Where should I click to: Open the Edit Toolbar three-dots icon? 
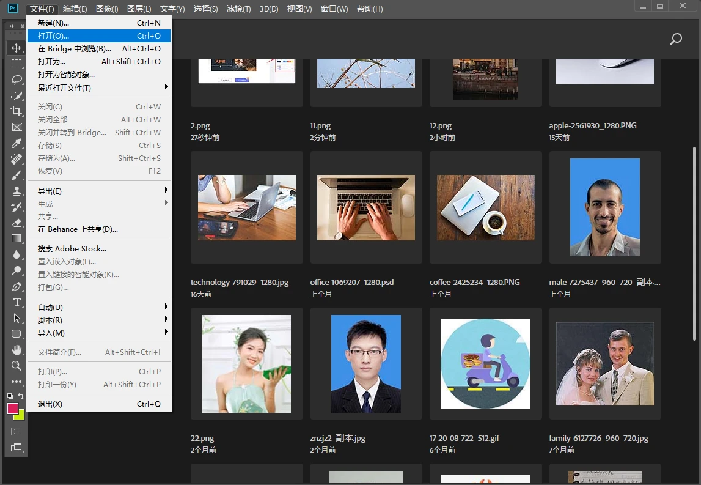[17, 382]
